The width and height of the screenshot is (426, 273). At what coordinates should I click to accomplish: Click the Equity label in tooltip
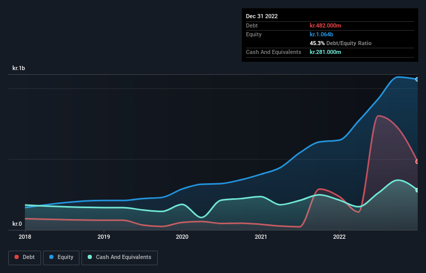pos(254,34)
